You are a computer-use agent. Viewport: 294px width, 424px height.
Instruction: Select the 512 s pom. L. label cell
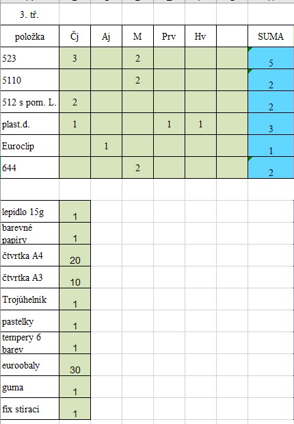coord(29,102)
